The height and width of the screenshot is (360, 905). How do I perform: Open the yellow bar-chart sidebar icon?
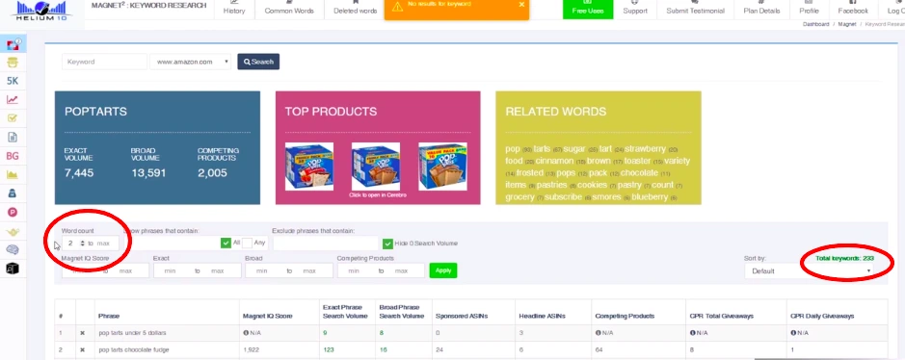pyautogui.click(x=13, y=174)
